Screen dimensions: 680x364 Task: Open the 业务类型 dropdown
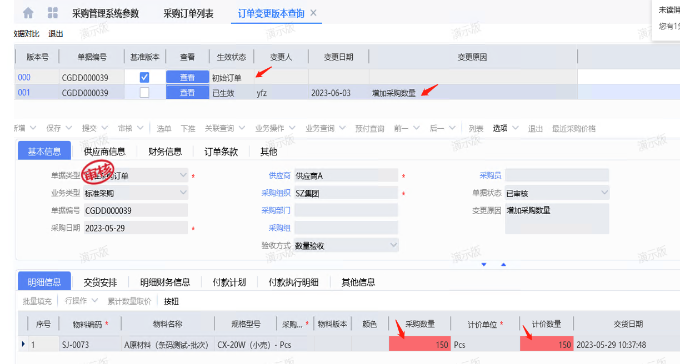click(183, 193)
